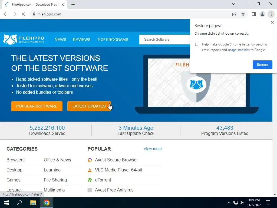Open the Desktop category
This screenshot has height=208, width=277.
[15, 170]
